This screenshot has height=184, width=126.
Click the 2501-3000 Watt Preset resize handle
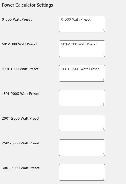point(103,154)
